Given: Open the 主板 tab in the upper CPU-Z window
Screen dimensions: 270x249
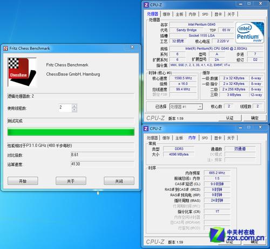Looking at the screenshot, I should [x=179, y=14].
